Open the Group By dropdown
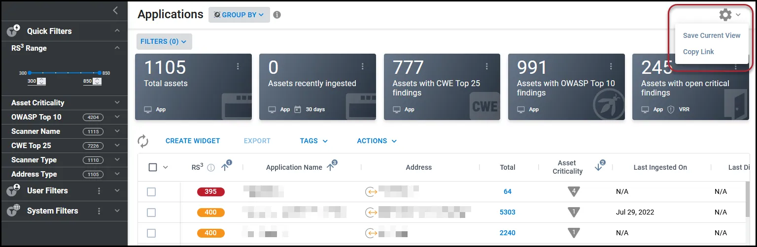This screenshot has height=247, width=757. pos(239,15)
